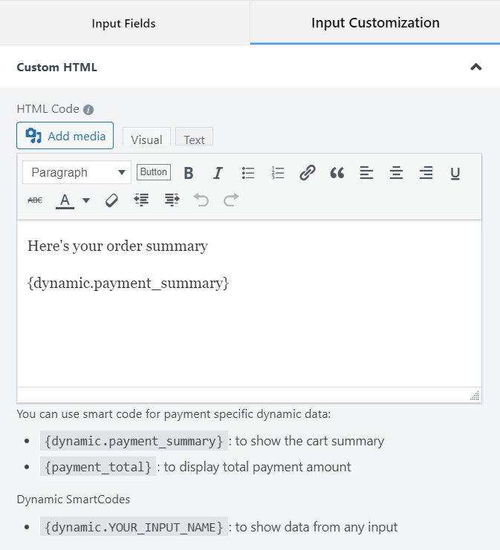Insert or edit a link
This screenshot has height=550, width=500.
click(x=308, y=173)
